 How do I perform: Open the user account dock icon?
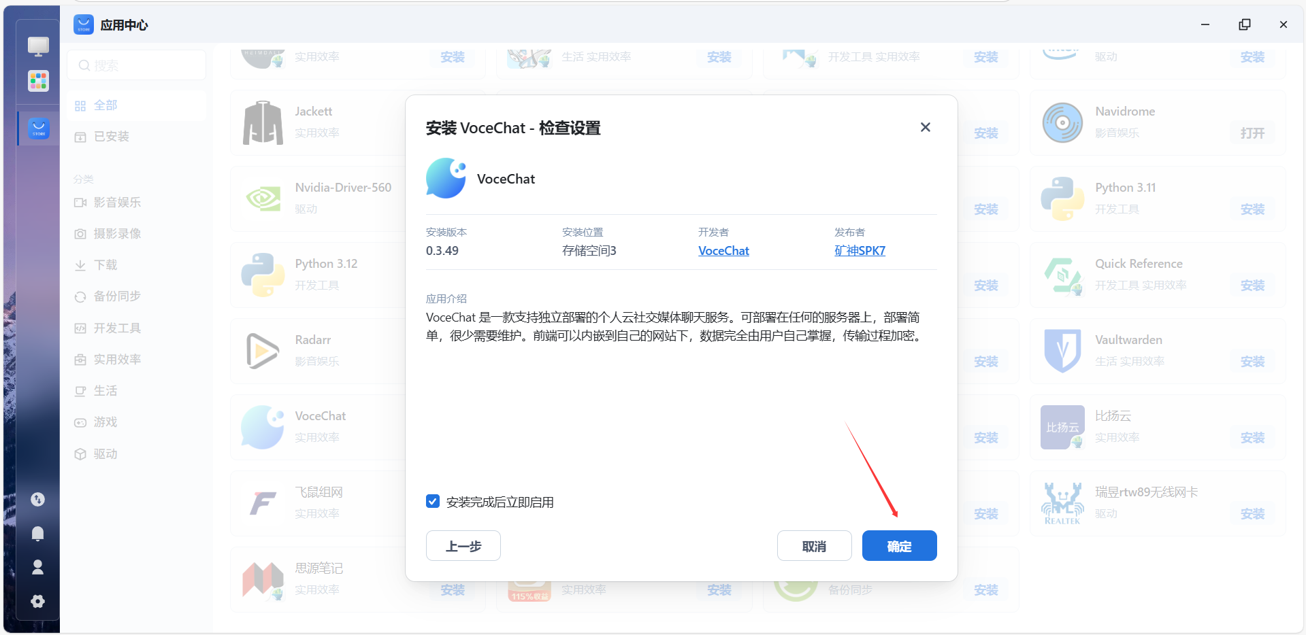tap(38, 567)
